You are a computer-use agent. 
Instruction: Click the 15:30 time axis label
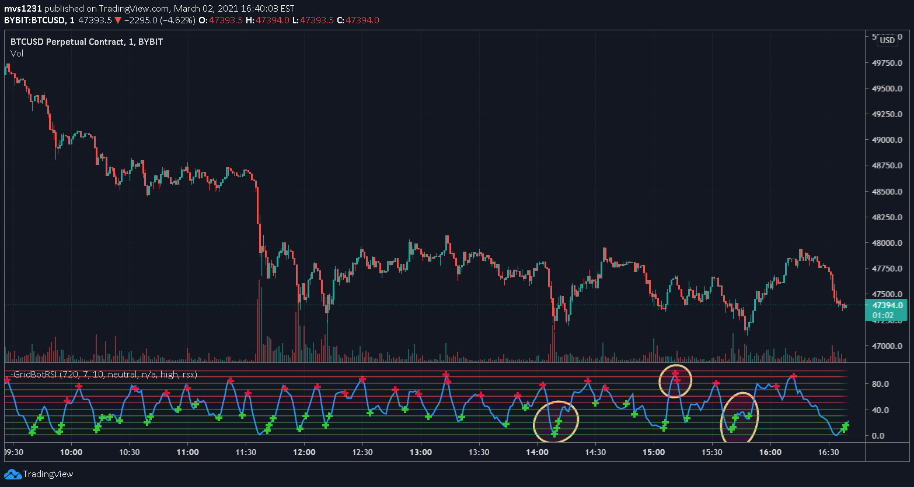tap(712, 451)
